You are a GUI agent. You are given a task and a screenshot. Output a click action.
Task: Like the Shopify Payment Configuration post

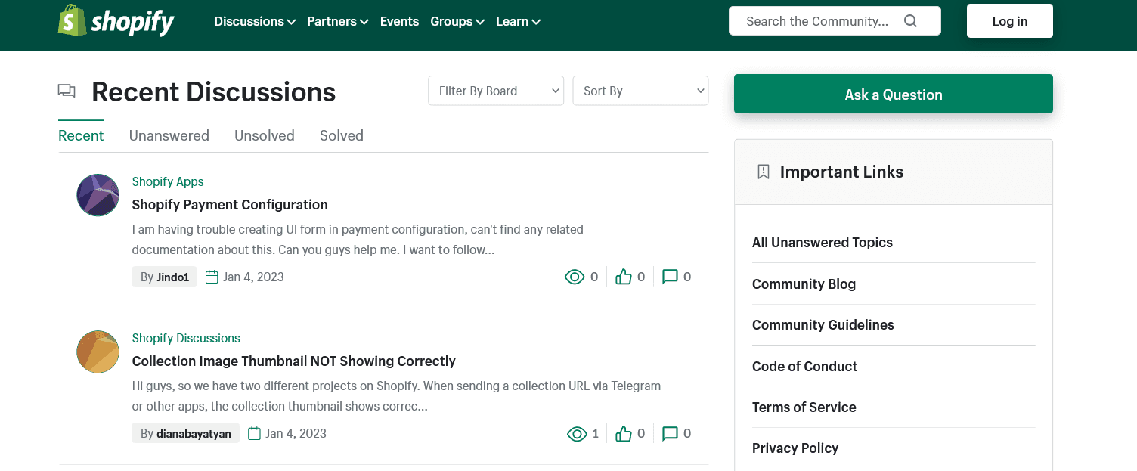(x=624, y=277)
